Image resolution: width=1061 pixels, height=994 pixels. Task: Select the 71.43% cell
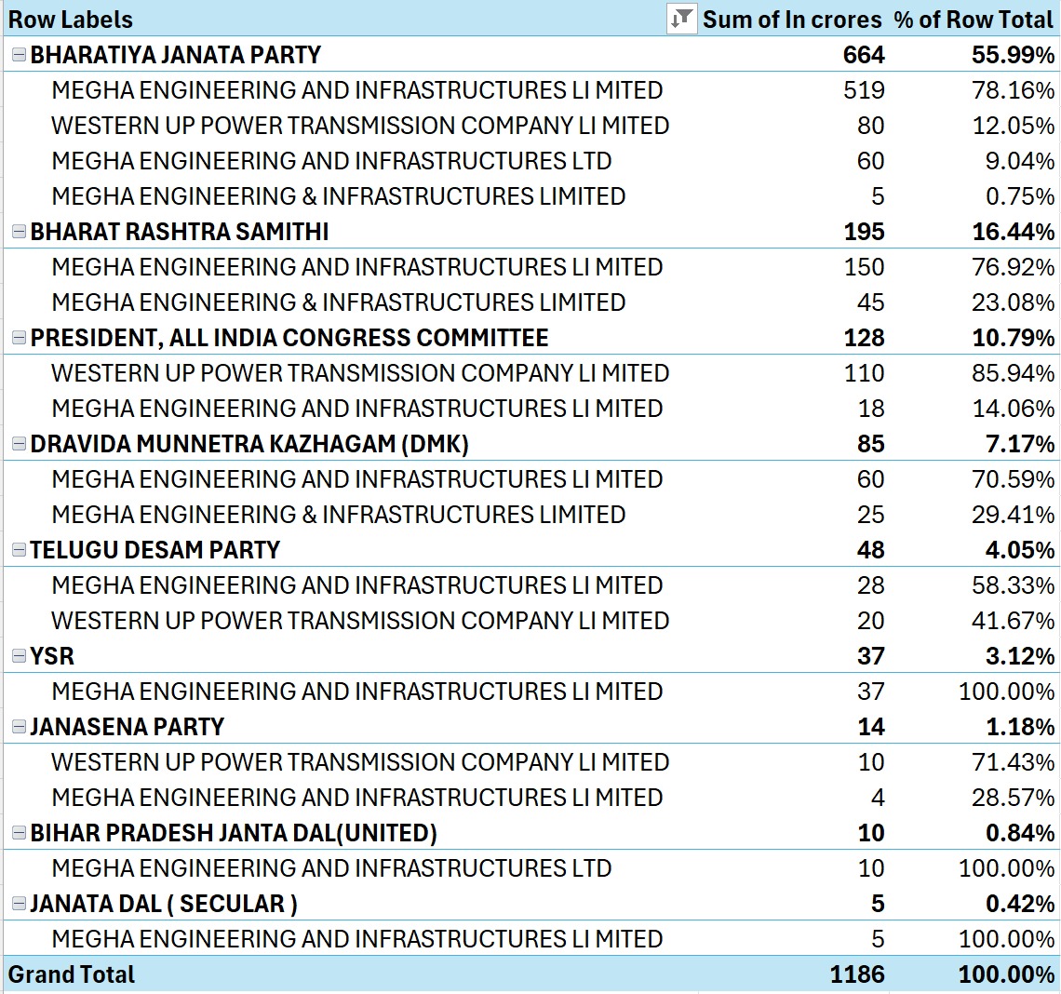pyautogui.click(x=1013, y=762)
